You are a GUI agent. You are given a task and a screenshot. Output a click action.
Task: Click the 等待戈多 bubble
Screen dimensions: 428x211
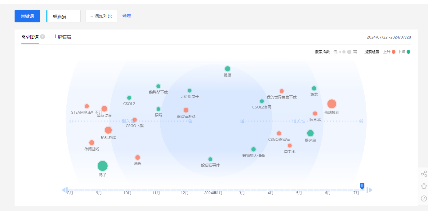[104, 108]
